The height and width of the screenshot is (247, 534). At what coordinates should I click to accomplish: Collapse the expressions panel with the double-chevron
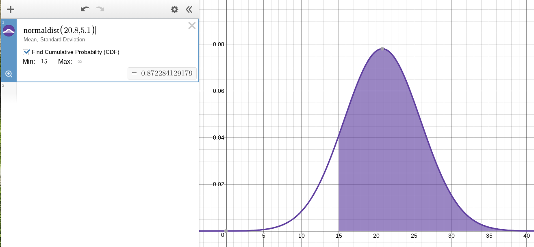[189, 9]
